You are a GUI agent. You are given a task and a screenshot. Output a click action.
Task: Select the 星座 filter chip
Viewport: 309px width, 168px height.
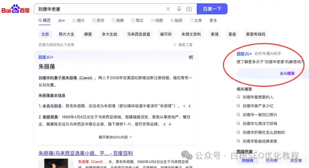(x=232, y=34)
